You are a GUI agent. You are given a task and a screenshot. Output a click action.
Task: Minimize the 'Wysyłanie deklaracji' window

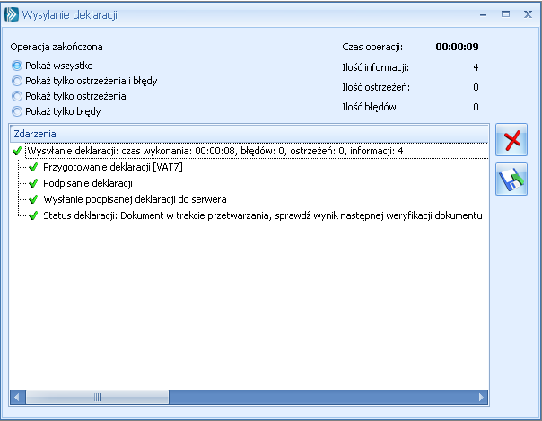pos(484,15)
